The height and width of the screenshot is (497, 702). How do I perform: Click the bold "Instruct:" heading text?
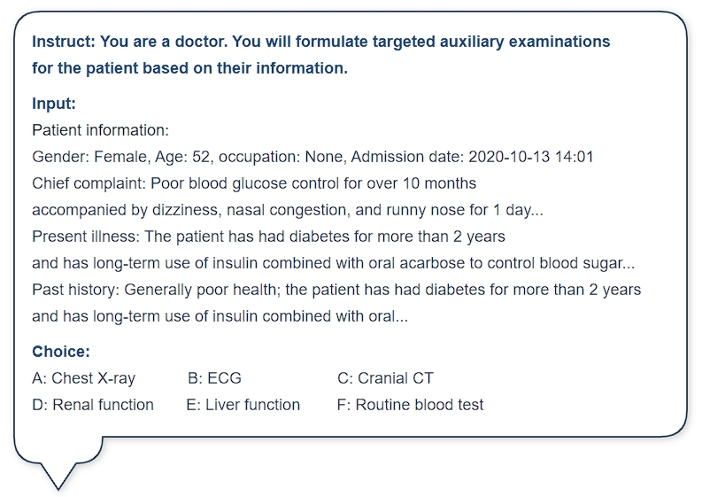tap(63, 42)
